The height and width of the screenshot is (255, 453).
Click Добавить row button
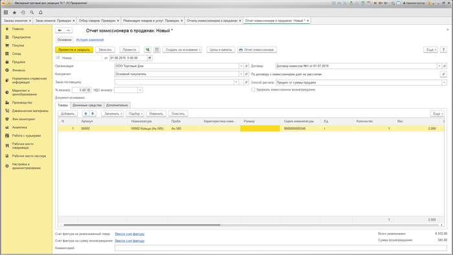pos(67,113)
